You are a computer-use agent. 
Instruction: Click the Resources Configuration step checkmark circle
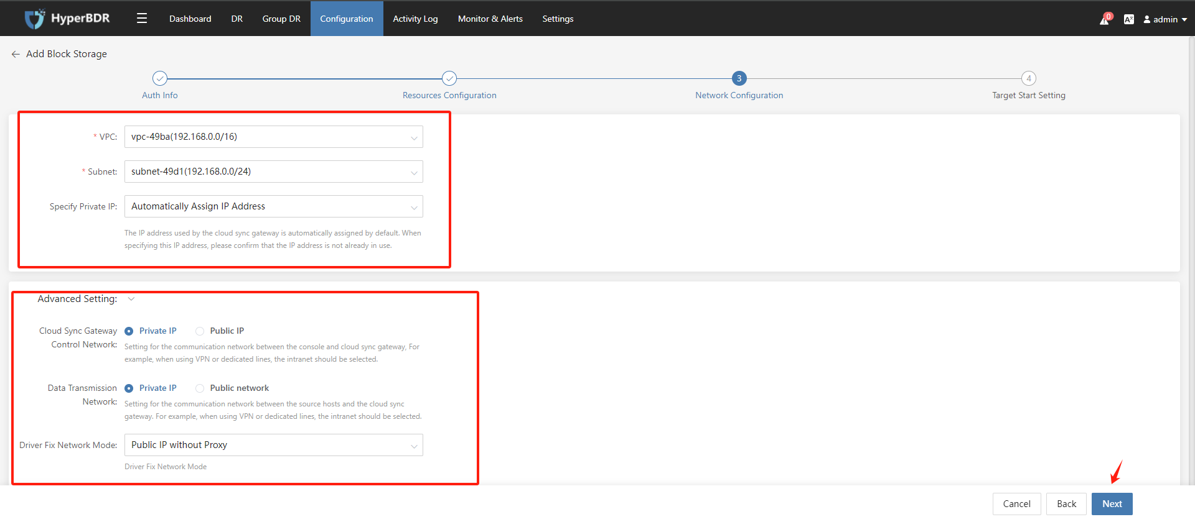(449, 78)
